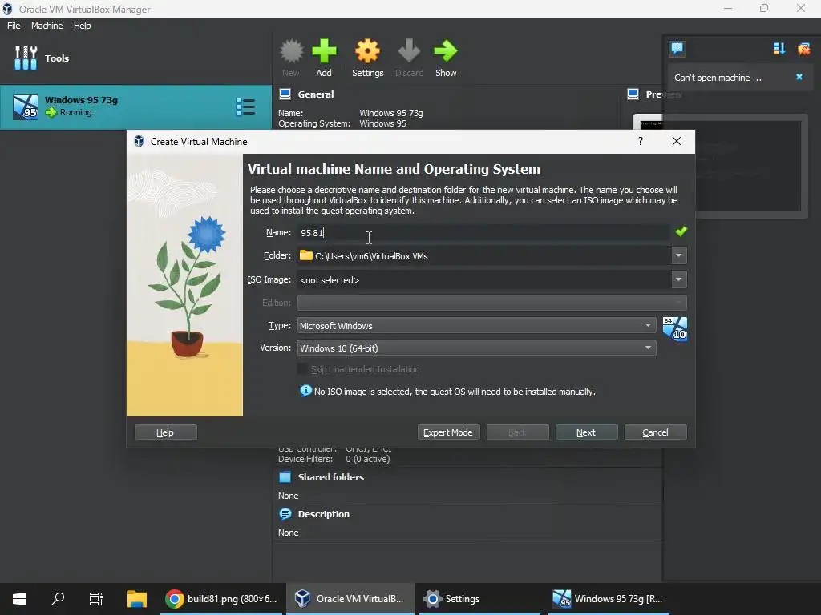Click the Preview section monitor icon
Image resolution: width=821 pixels, height=615 pixels.
pos(633,94)
